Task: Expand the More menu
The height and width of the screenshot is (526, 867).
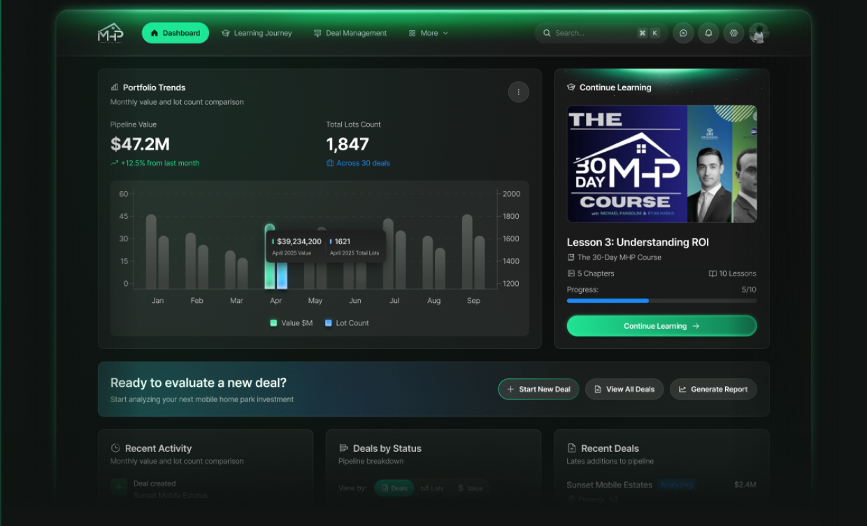Action: point(428,33)
